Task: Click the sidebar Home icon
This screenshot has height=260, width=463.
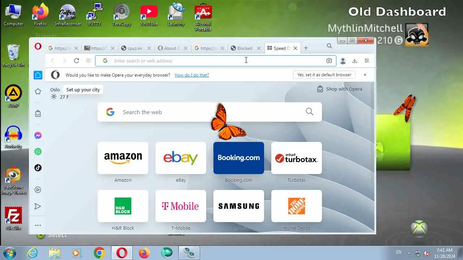Action: coord(38,75)
